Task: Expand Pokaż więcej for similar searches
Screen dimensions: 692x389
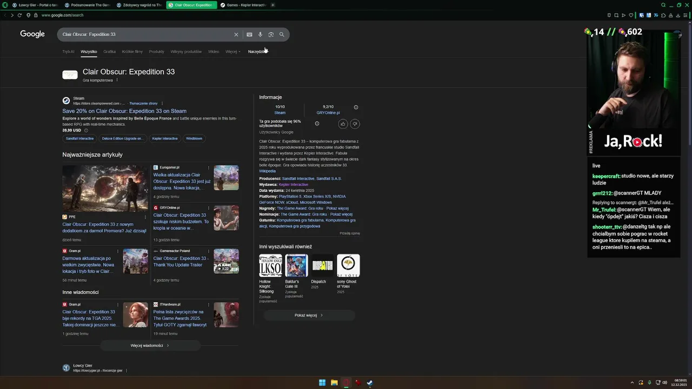Action: [x=309, y=315]
